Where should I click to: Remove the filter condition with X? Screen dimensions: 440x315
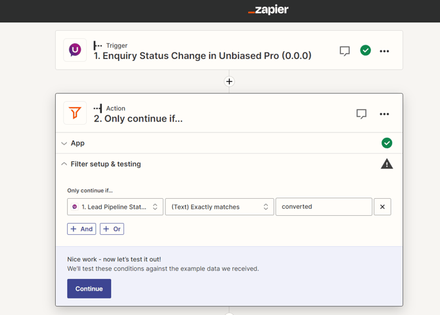click(383, 207)
